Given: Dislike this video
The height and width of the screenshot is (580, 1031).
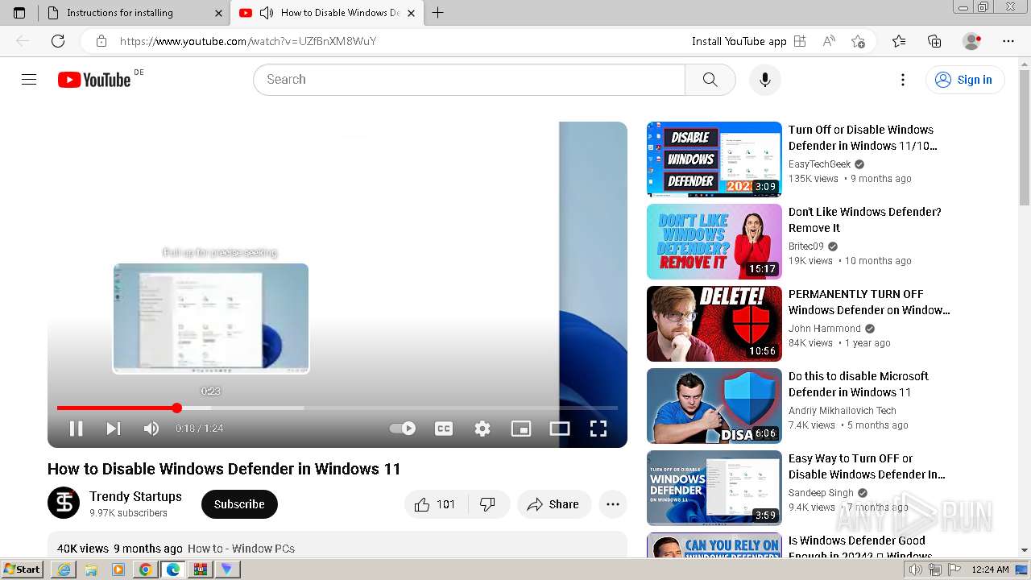Looking at the screenshot, I should tap(488, 504).
